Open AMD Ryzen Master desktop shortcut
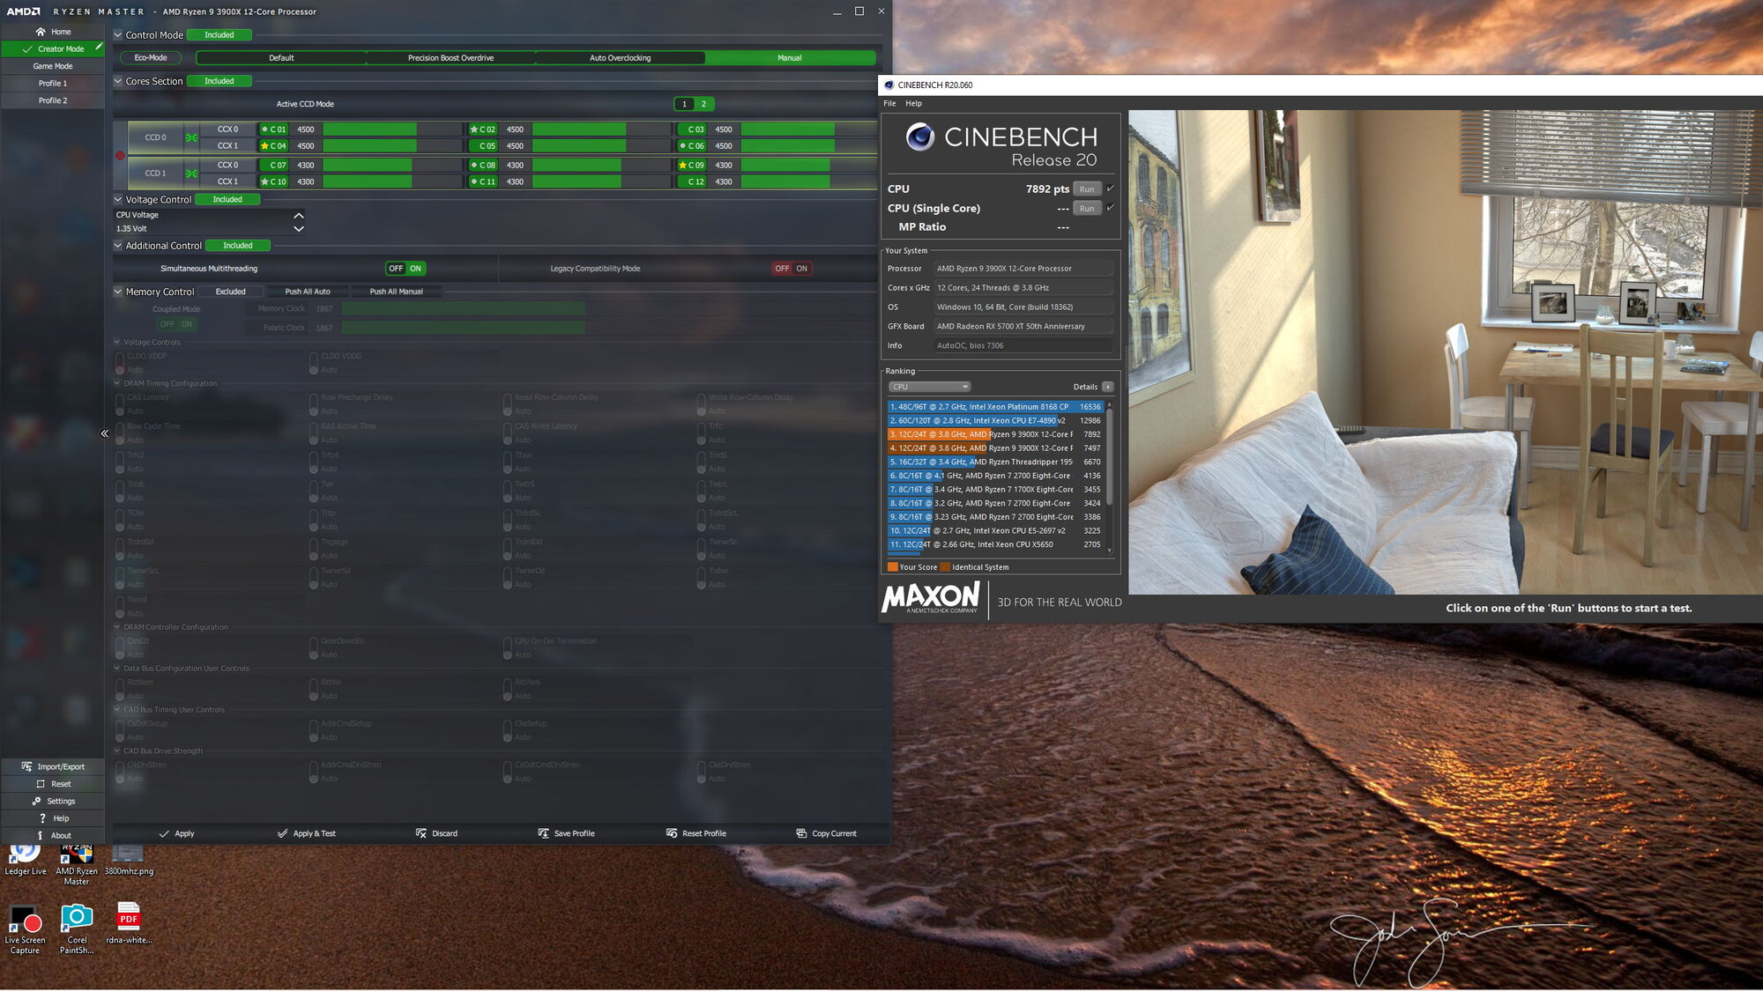1763x991 pixels. click(x=77, y=856)
